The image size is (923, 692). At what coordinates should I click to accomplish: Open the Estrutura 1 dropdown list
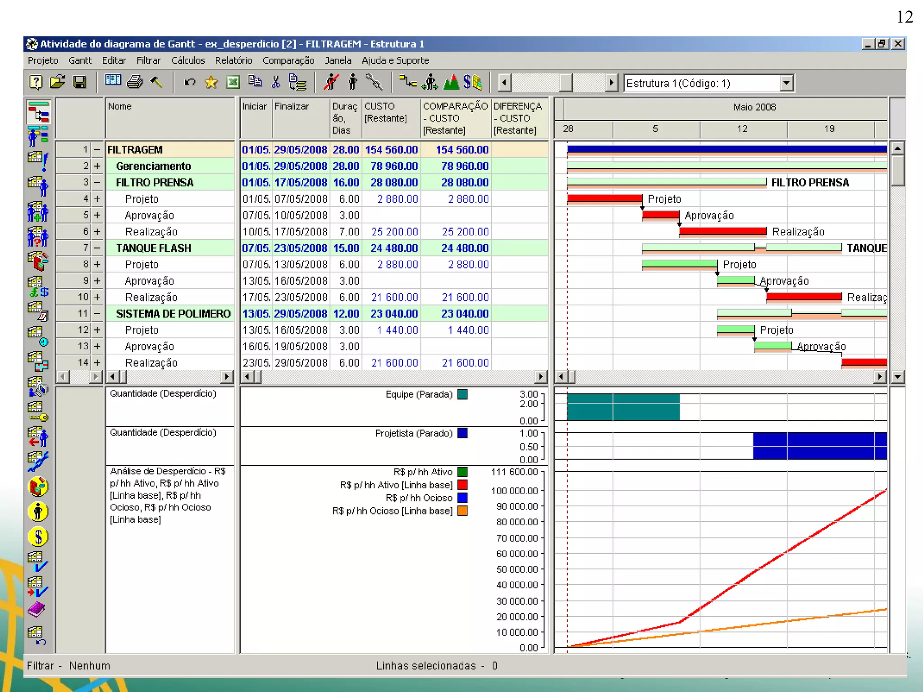(x=786, y=83)
